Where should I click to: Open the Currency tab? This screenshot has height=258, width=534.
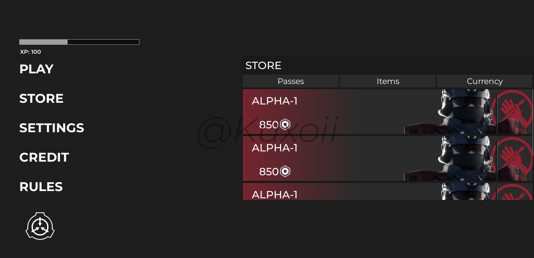[485, 81]
